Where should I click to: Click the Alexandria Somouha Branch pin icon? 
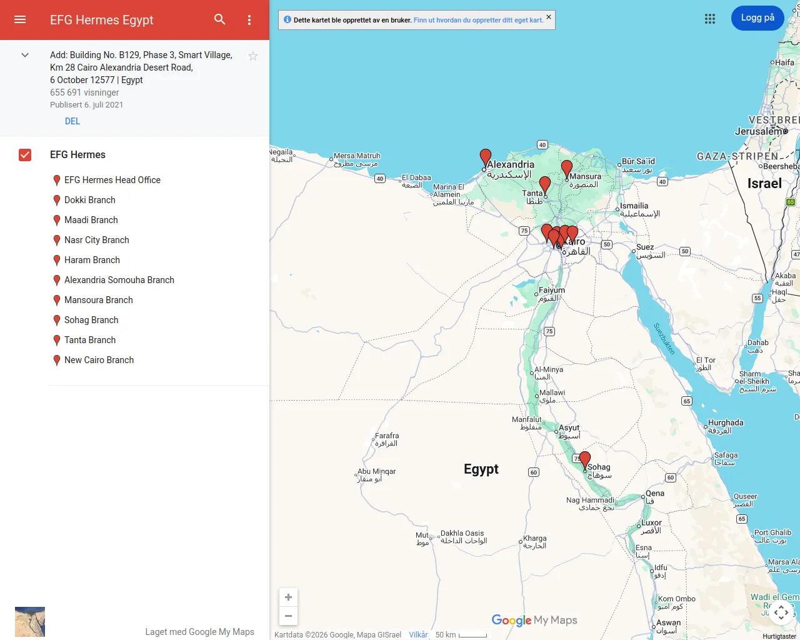pos(57,281)
